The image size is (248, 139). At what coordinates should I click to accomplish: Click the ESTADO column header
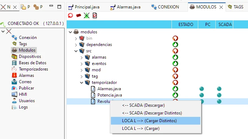pyautogui.click(x=185, y=24)
